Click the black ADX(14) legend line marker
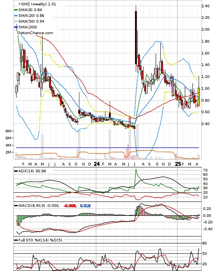Screen dimensions: 217x271 (x=16, y=171)
